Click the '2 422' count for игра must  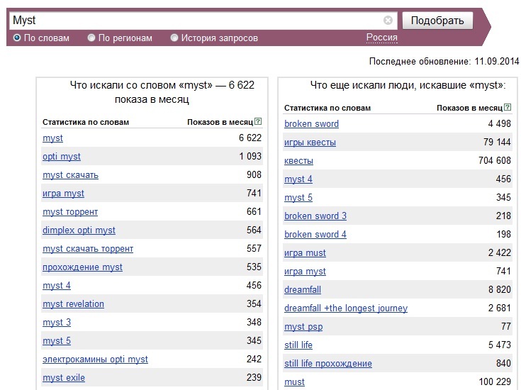(500, 252)
